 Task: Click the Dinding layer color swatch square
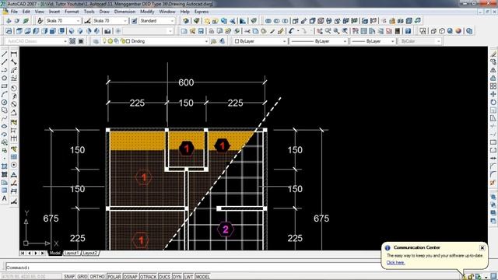click(x=128, y=41)
